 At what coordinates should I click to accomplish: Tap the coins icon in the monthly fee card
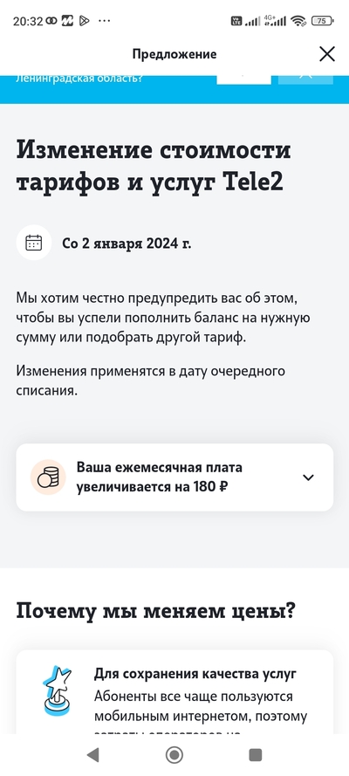[48, 477]
